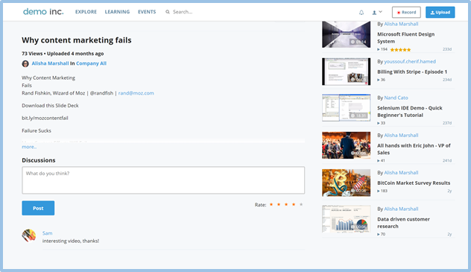Rate the video five stars
This screenshot has width=471, height=272.
301,204
